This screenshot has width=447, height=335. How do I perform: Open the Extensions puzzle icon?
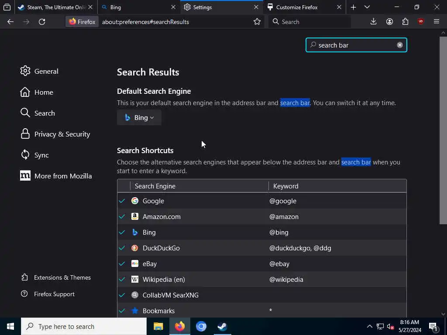point(405,22)
